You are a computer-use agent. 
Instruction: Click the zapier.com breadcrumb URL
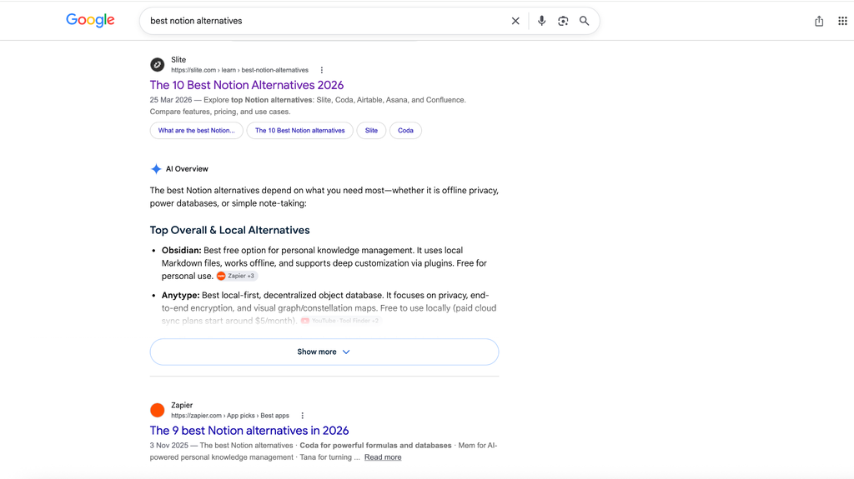coord(230,416)
